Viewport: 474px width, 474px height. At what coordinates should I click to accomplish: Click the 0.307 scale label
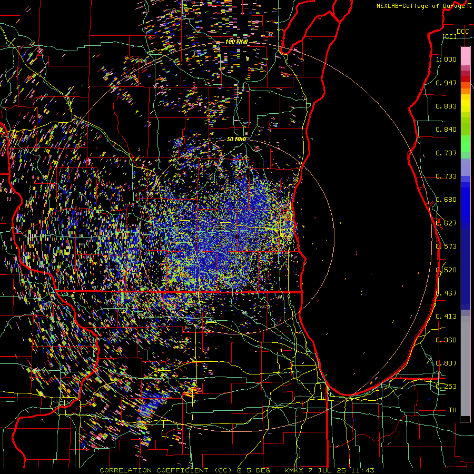point(446,363)
